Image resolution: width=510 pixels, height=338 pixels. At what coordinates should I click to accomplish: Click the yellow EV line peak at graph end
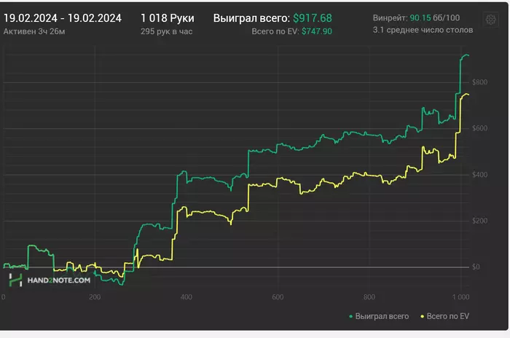(x=466, y=95)
